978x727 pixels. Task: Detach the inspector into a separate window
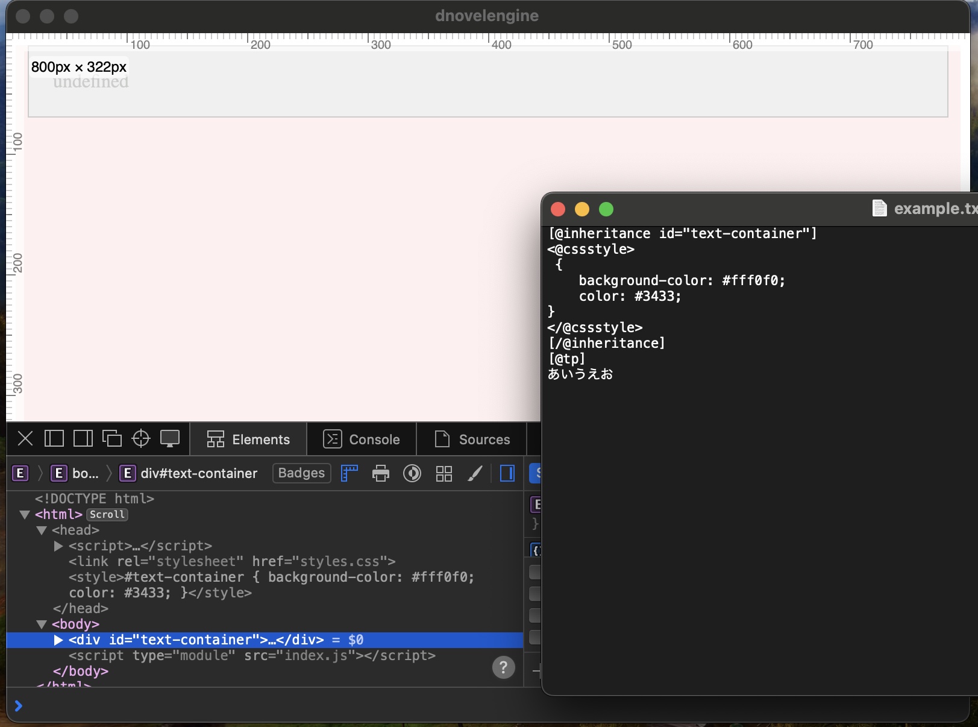click(112, 438)
